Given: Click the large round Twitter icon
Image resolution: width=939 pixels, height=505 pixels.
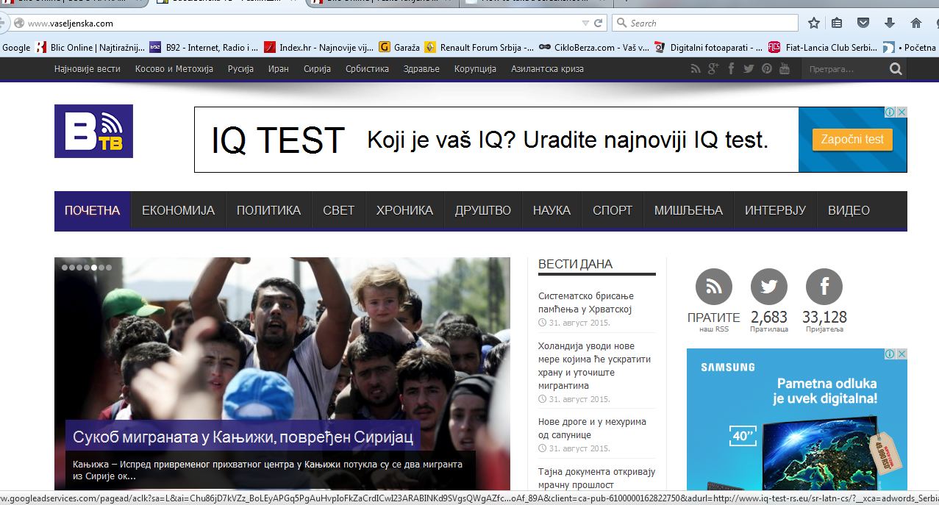Looking at the screenshot, I should click(769, 287).
